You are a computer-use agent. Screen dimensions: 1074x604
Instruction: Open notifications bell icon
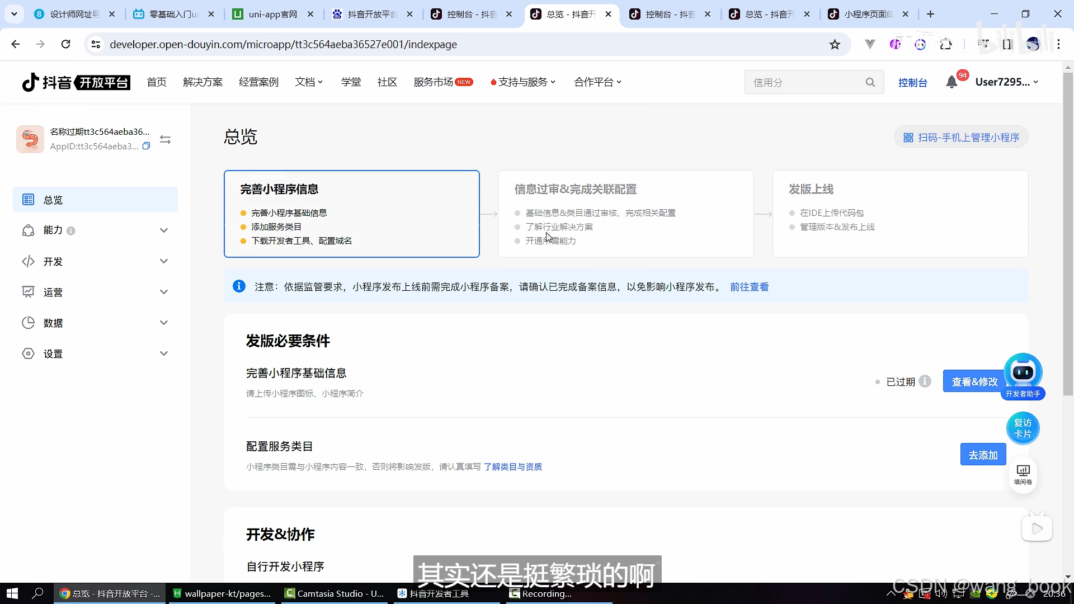click(x=951, y=82)
